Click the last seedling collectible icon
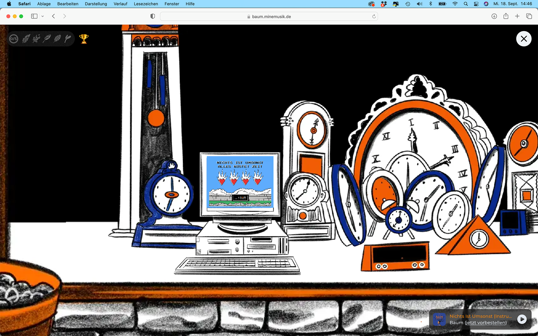This screenshot has width=538, height=336. pyautogui.click(x=68, y=39)
